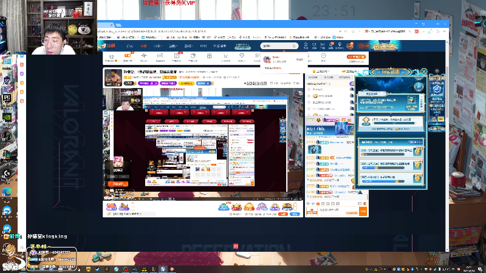Switch to the second chat panel tab
Image resolution: width=486 pixels, height=273 pixels.
pyautogui.click(x=329, y=78)
